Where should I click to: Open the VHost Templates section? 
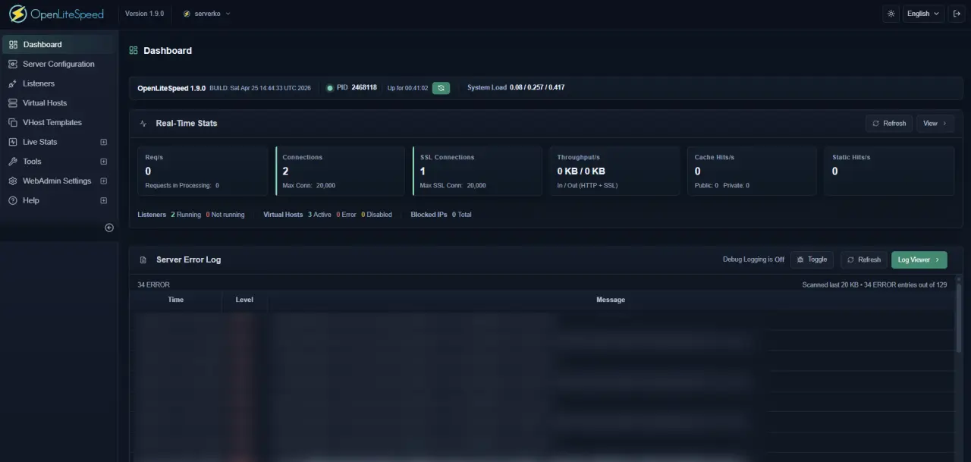pos(52,122)
